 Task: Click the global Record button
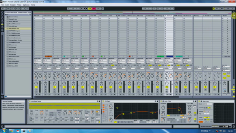[86, 8]
